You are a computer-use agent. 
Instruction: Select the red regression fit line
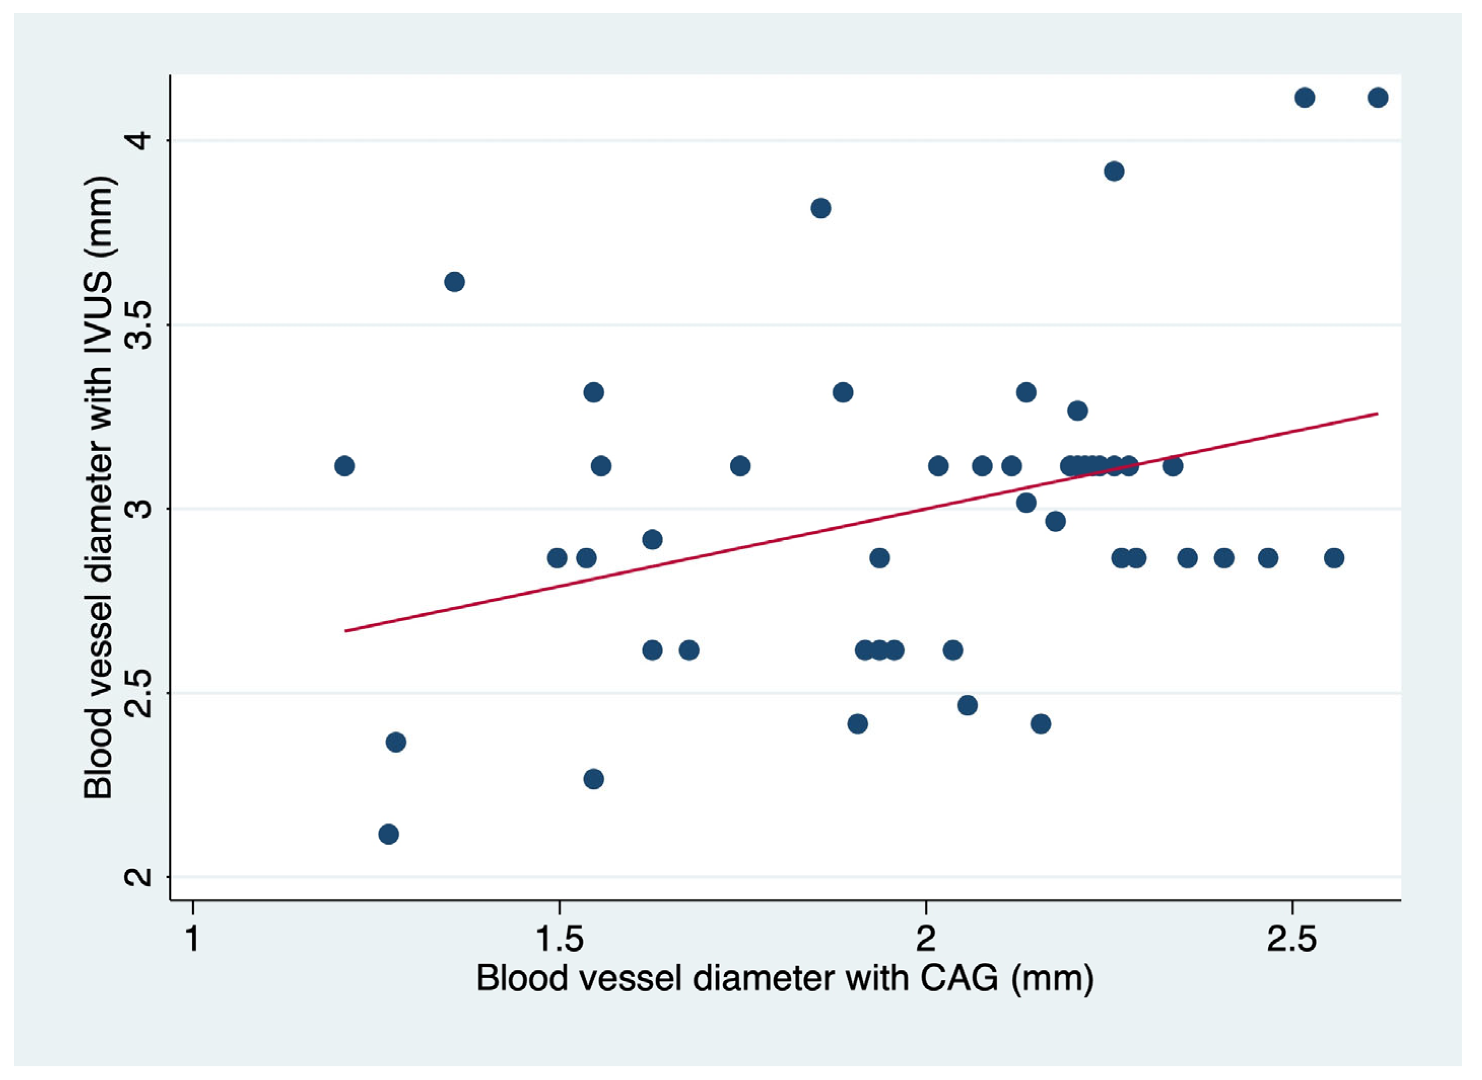pos(860,522)
